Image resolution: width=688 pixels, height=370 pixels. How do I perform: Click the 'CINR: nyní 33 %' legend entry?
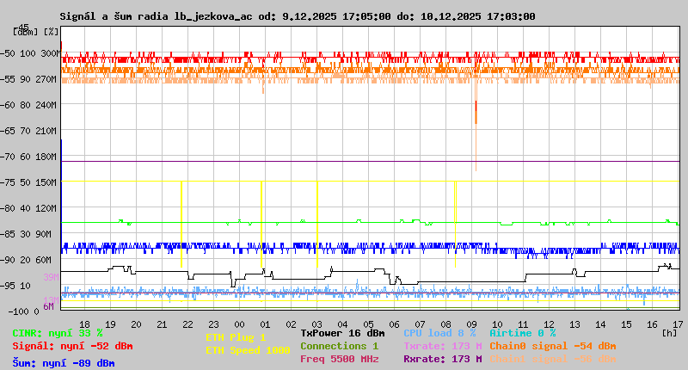click(58, 333)
